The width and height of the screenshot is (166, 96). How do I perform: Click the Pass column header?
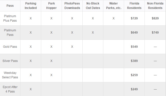point(10,5)
